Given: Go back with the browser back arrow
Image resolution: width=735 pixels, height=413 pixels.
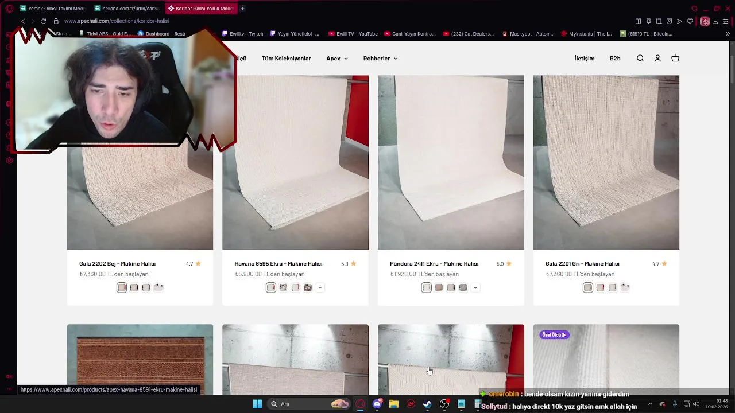Looking at the screenshot, I should pos(23,21).
